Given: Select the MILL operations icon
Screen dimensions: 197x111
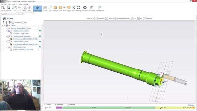Looking at the screenshot, I should coord(29,8).
